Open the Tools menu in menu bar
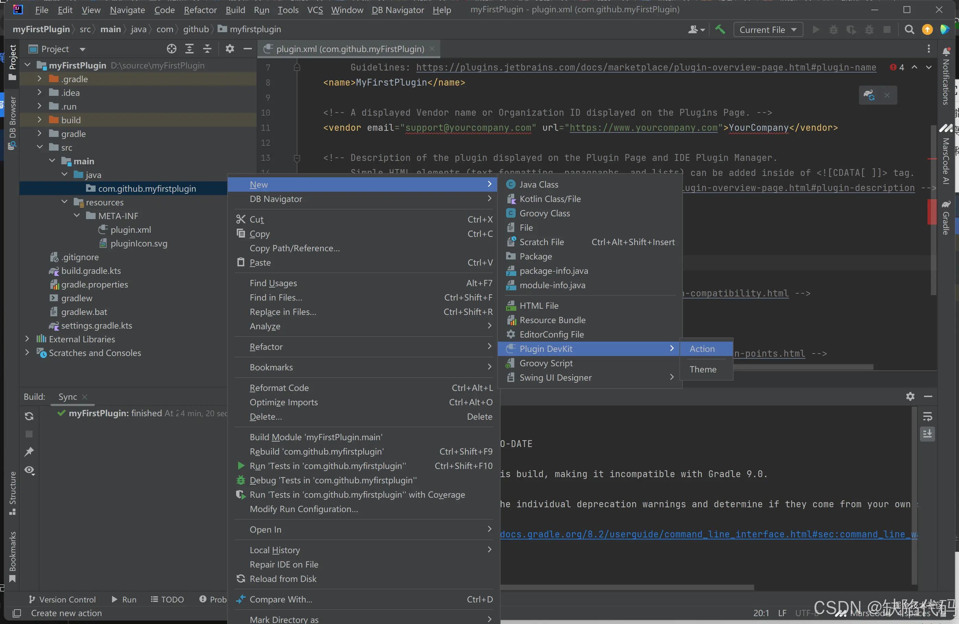The width and height of the screenshot is (959, 624). click(x=288, y=10)
